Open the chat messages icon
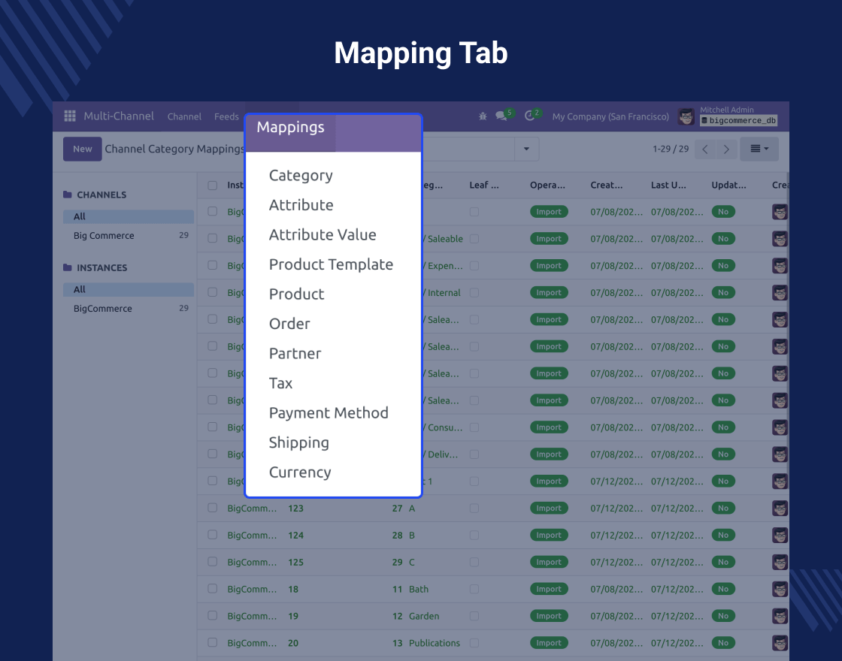 pyautogui.click(x=501, y=116)
